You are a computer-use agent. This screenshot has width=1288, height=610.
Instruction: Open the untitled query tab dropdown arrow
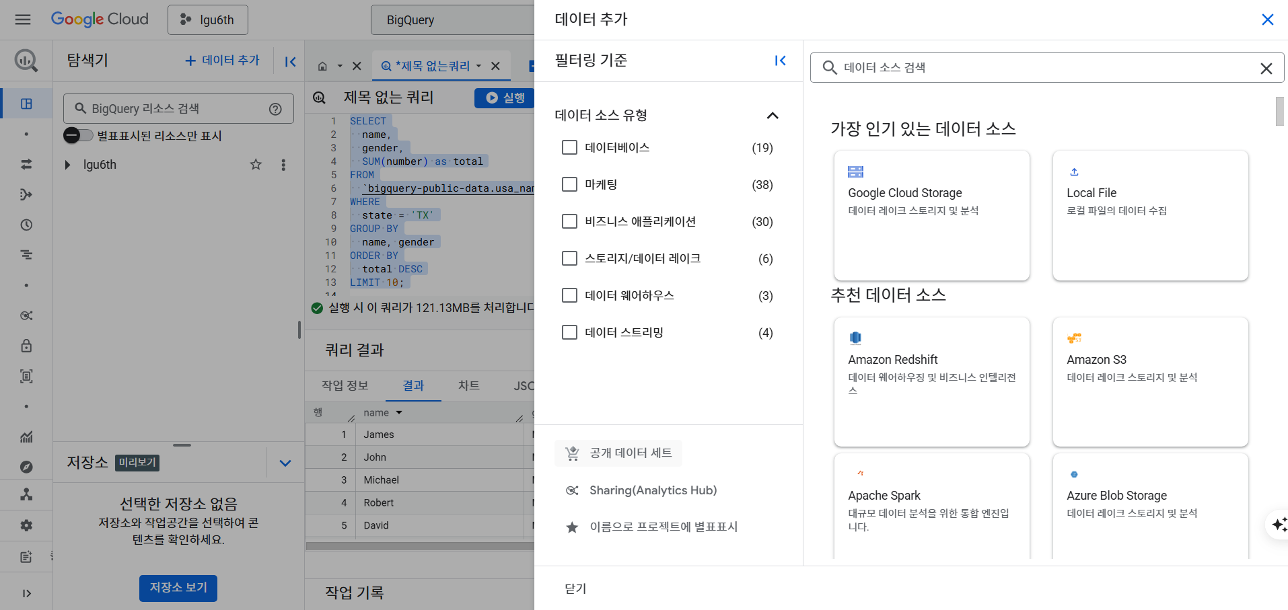478,66
